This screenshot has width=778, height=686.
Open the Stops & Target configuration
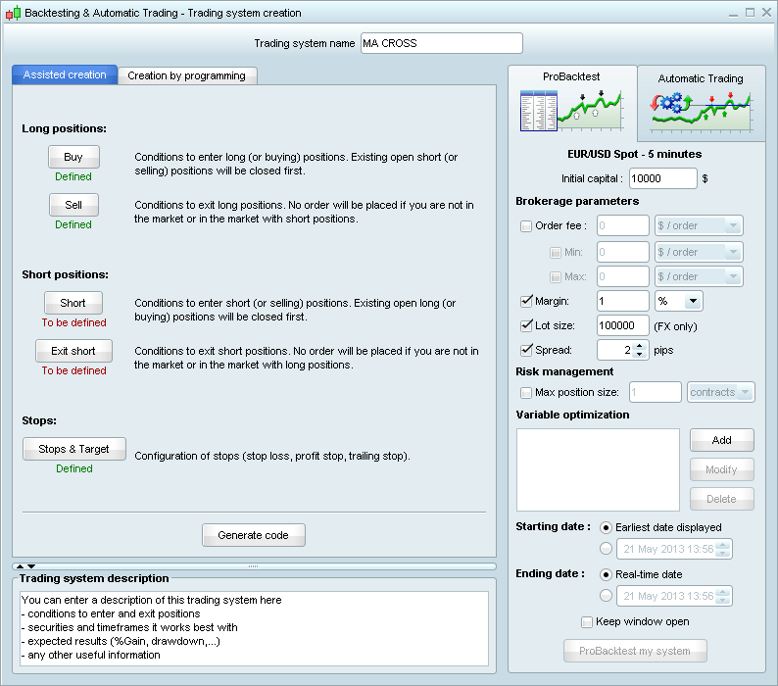[73, 449]
